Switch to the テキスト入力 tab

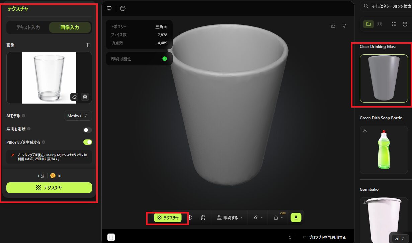click(x=28, y=27)
